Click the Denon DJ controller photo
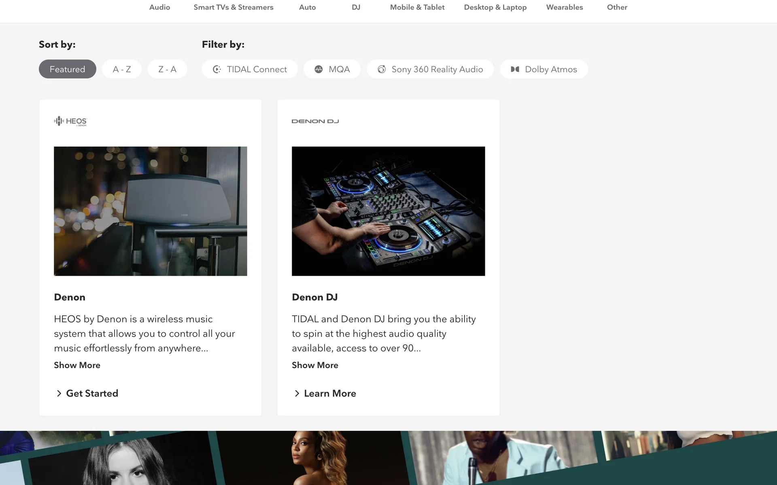The height and width of the screenshot is (485, 777). pyautogui.click(x=388, y=211)
